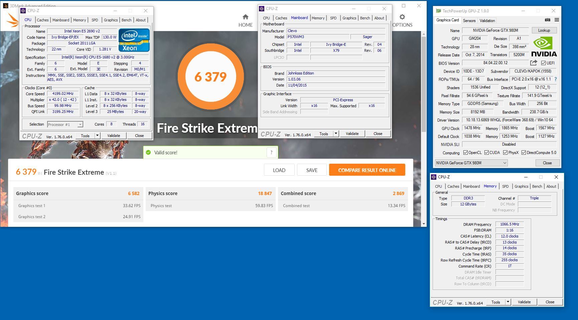Click the Driver Version field in GPU-Z
Viewport: 578px width, 320px height.
[509, 120]
